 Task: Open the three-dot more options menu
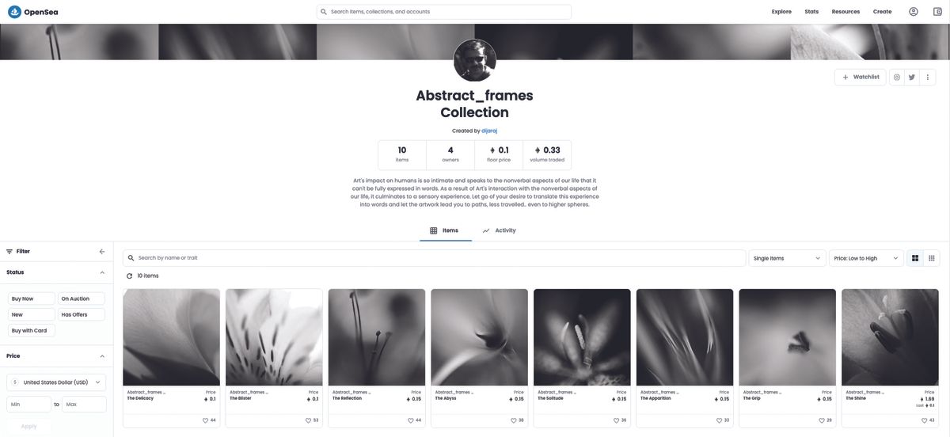[x=928, y=77]
